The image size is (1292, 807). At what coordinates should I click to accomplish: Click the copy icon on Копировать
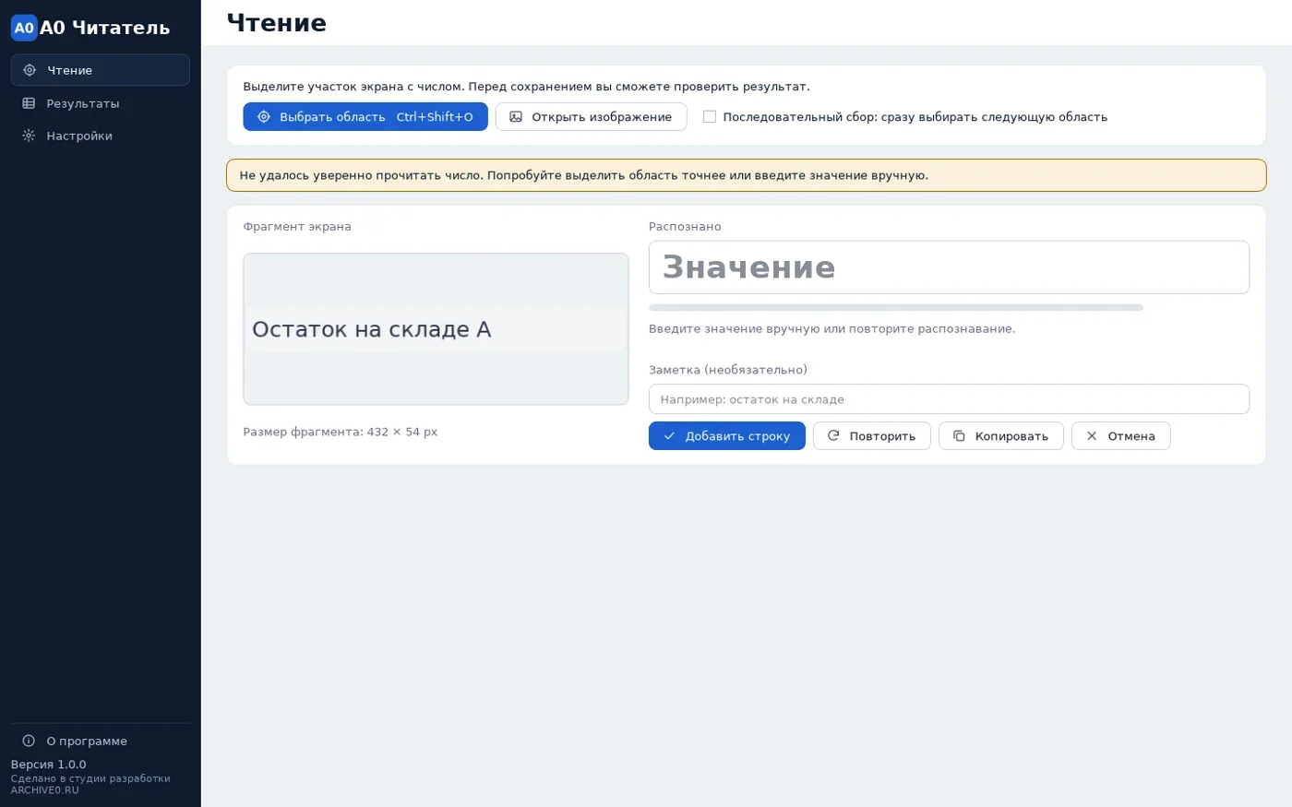959,436
